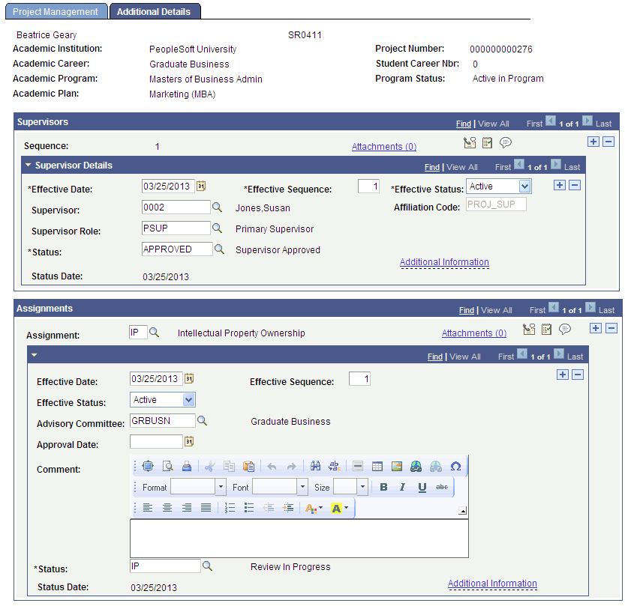The image size is (634, 606).
Task: Open the Attachments link in Supervisors section
Action: pos(383,146)
